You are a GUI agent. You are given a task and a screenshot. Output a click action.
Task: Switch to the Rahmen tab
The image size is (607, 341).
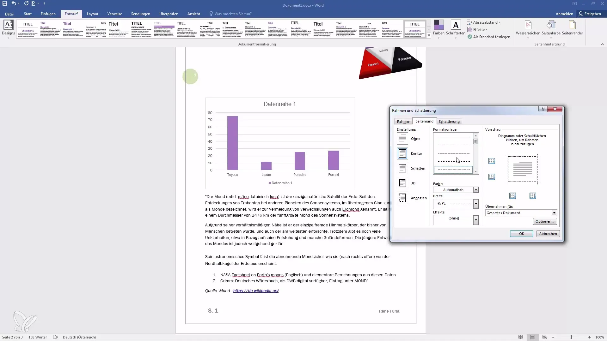[x=403, y=122]
